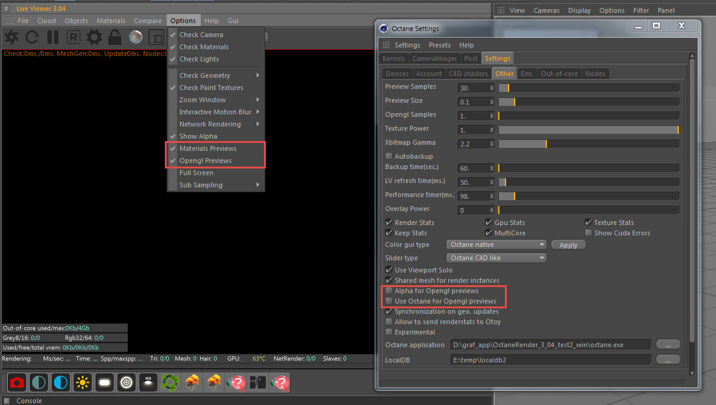Adjust the Xbitmap Gamma slider
This screenshot has width=716, height=405.
589,144
